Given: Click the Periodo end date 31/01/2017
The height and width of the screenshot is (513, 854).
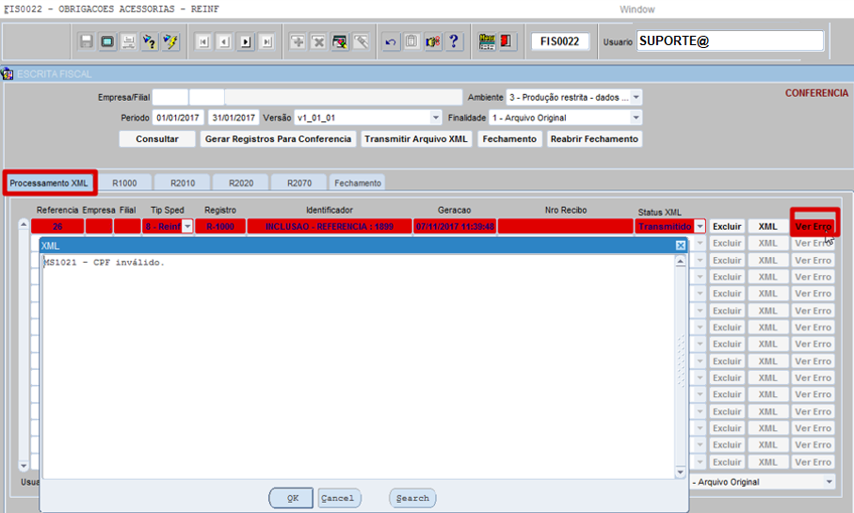Looking at the screenshot, I should [234, 118].
